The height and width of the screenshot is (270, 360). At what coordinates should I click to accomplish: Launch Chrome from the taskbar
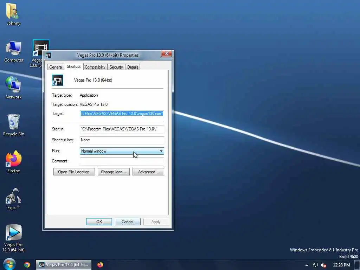(27, 265)
